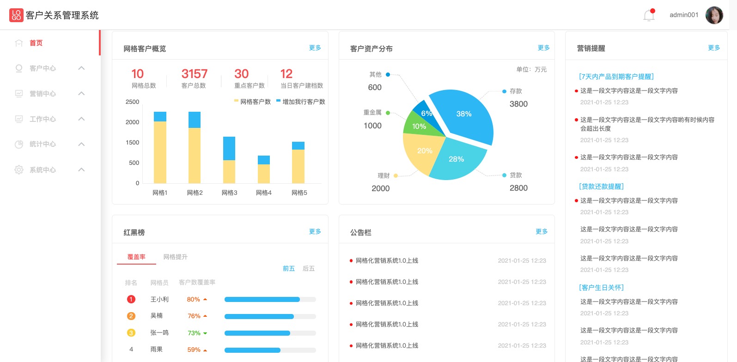Image resolution: width=737 pixels, height=362 pixels.
Task: Click the 客户中心 sidebar icon
Action: click(19, 68)
